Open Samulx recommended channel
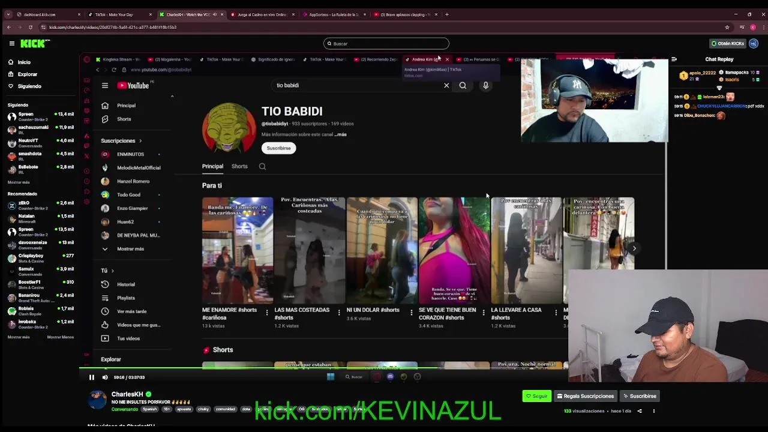The width and height of the screenshot is (768, 432). (41, 271)
